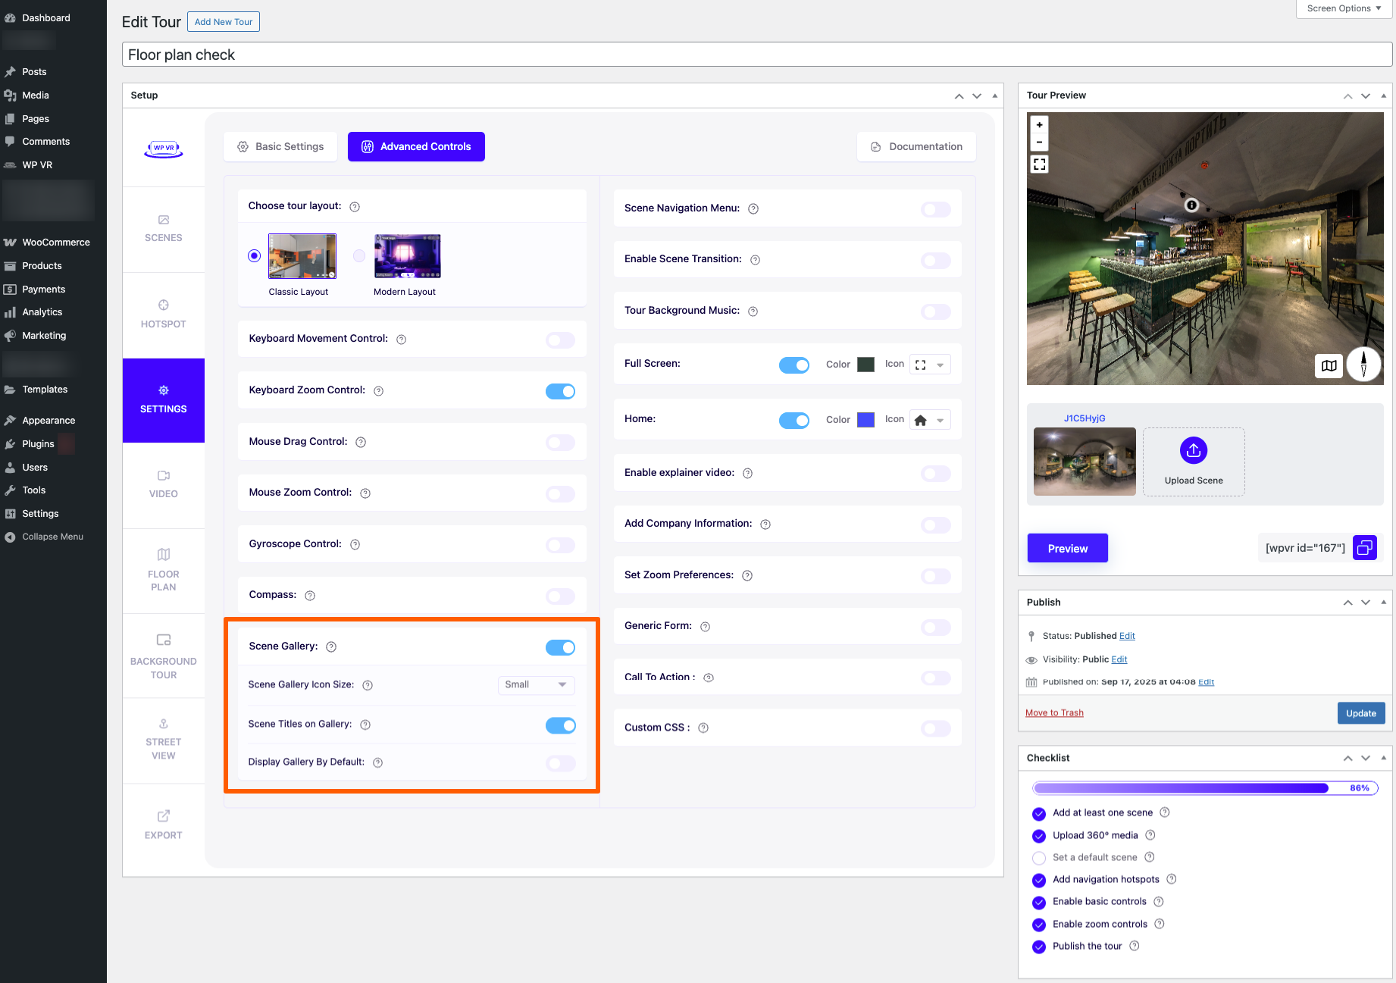Click the Update button
1396x983 pixels.
point(1360,713)
